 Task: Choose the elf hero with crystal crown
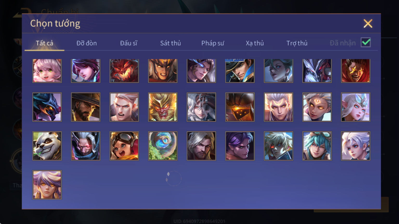click(356, 107)
